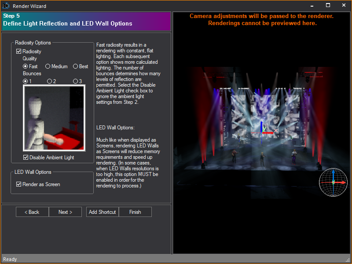Image resolution: width=352 pixels, height=264 pixels.
Task: Click the Back button
Action: click(32, 212)
